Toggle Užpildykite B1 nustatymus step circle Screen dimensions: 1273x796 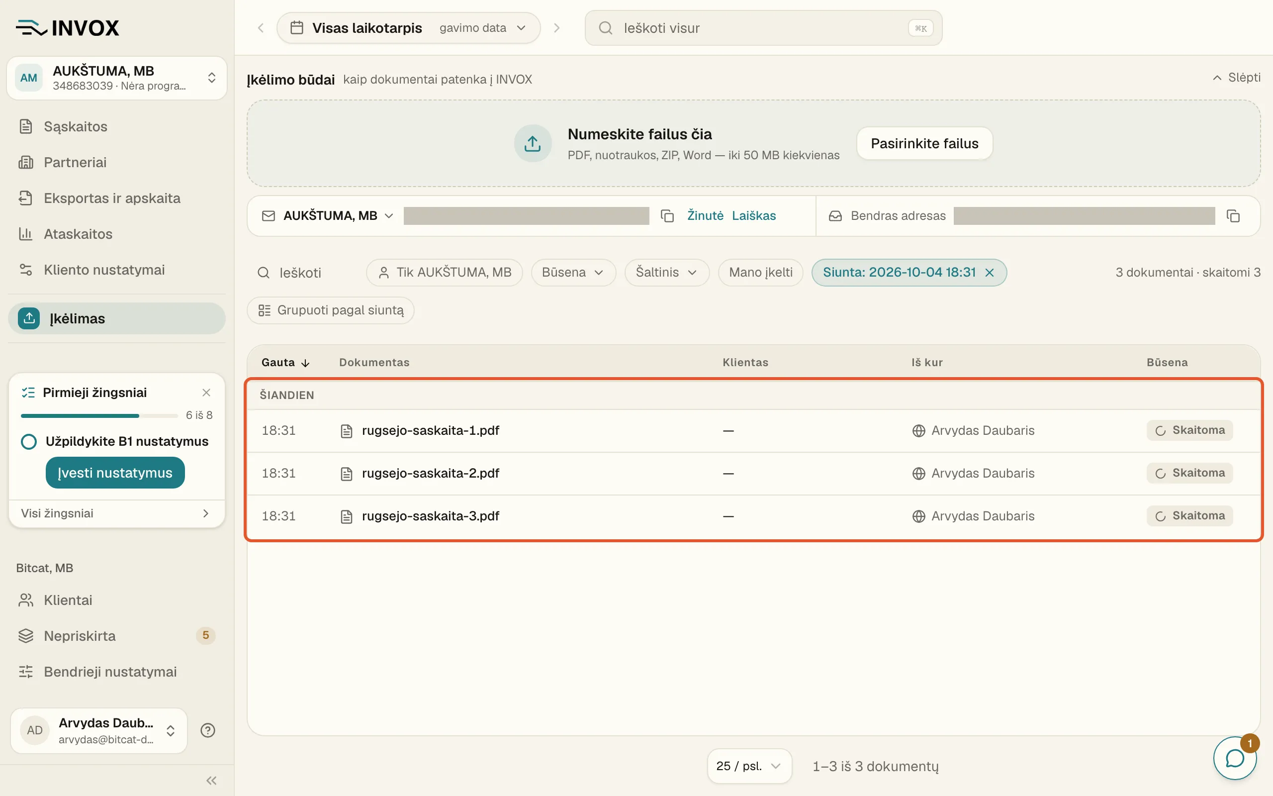[29, 442]
